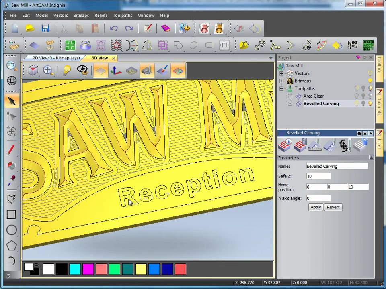Screen dimensions: 386x289
Task: Save model with floppy disk icon
Action: [45, 28]
